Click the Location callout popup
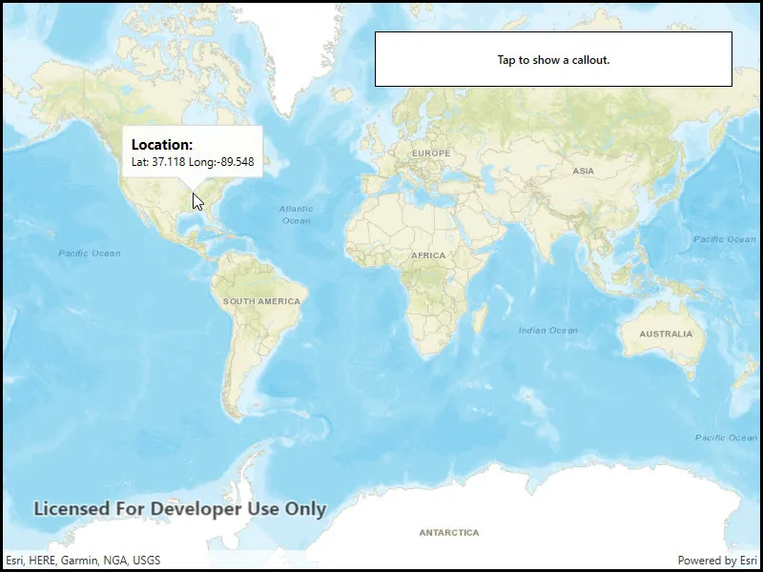The height and width of the screenshot is (572, 763). [x=193, y=152]
